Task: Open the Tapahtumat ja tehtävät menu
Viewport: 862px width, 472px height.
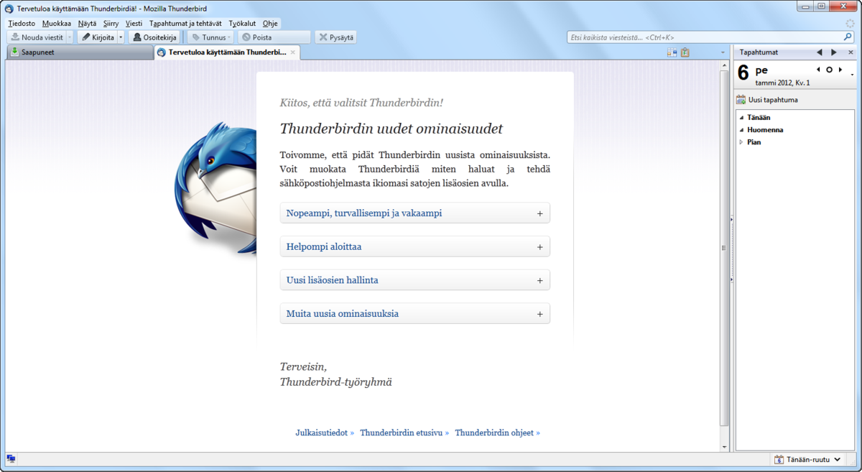Action: click(x=185, y=24)
